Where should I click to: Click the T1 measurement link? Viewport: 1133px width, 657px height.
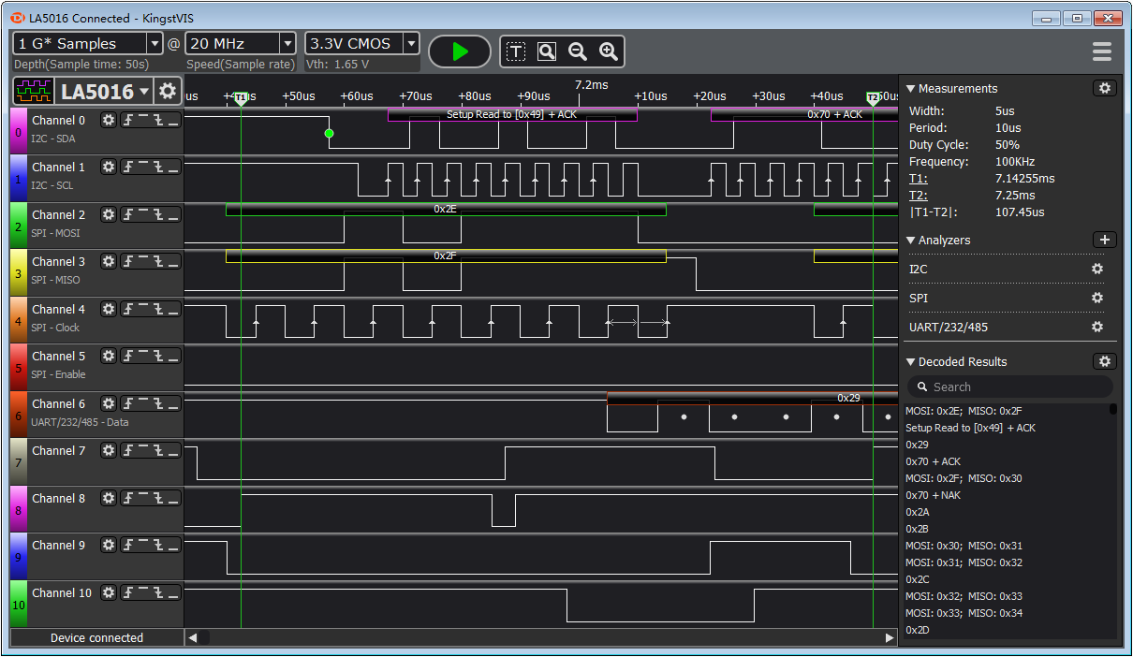click(x=917, y=178)
